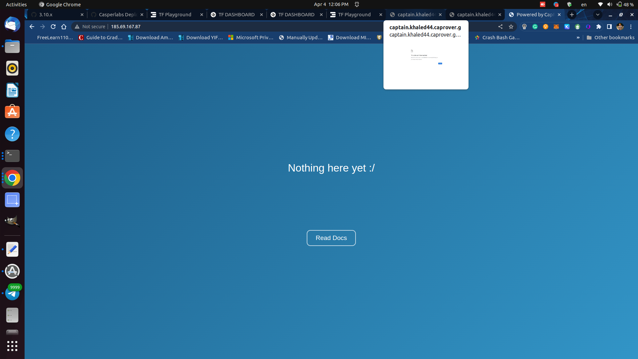Click the address bar showing 185.69.167.87
Image resolution: width=638 pixels, height=359 pixels.
126,27
